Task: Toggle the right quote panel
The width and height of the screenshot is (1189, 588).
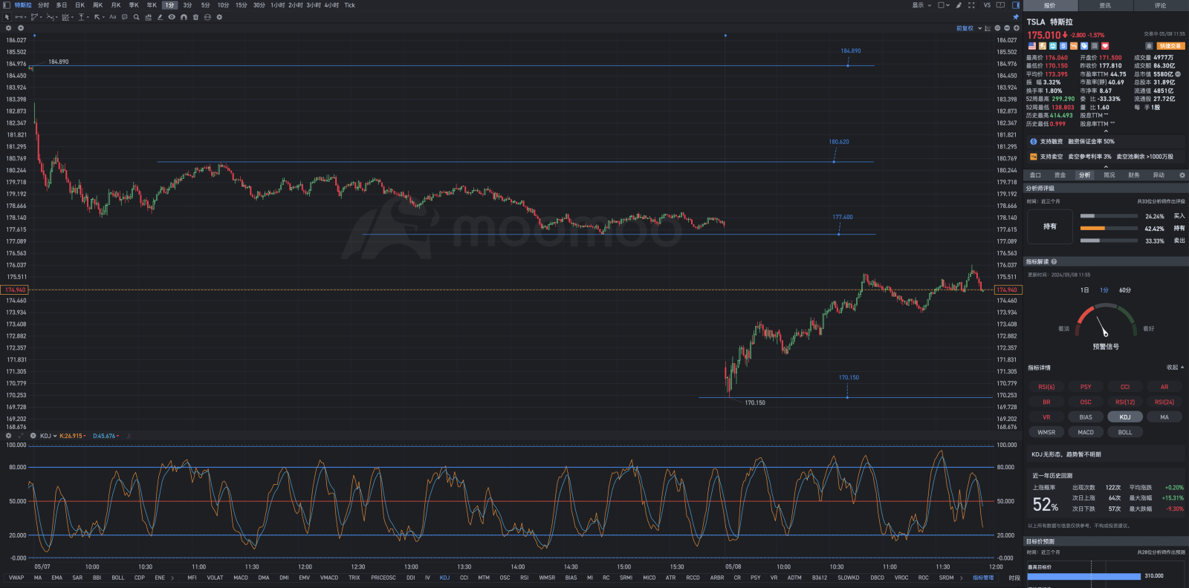Action: click(1016, 5)
